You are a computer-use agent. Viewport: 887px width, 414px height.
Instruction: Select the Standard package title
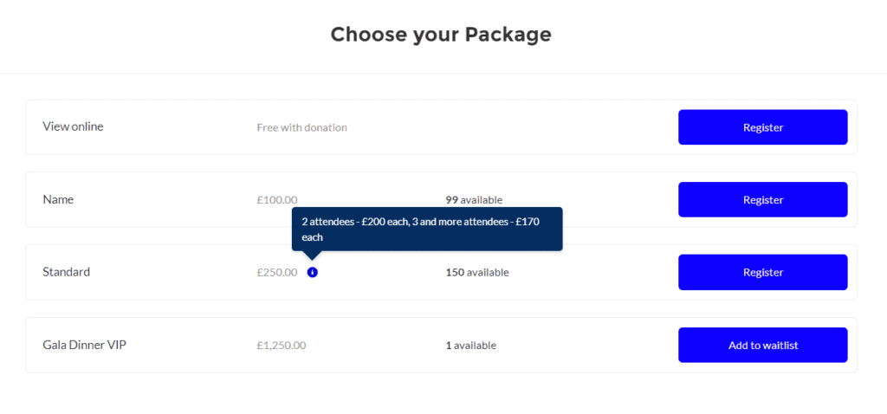pyautogui.click(x=66, y=272)
